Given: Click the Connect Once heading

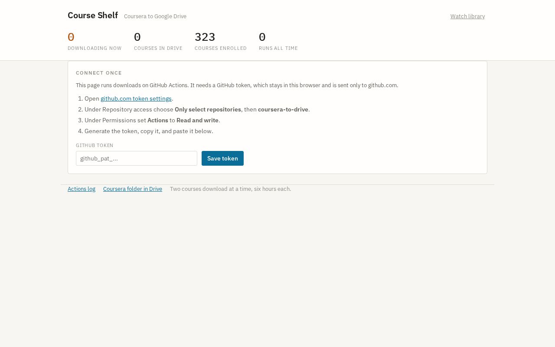Looking at the screenshot, I should tap(99, 73).
